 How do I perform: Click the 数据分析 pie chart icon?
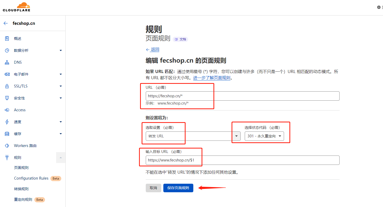[x=7, y=50]
